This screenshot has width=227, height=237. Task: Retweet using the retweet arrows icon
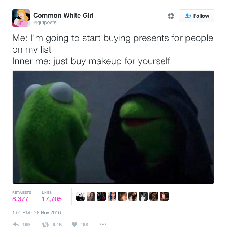45,224
